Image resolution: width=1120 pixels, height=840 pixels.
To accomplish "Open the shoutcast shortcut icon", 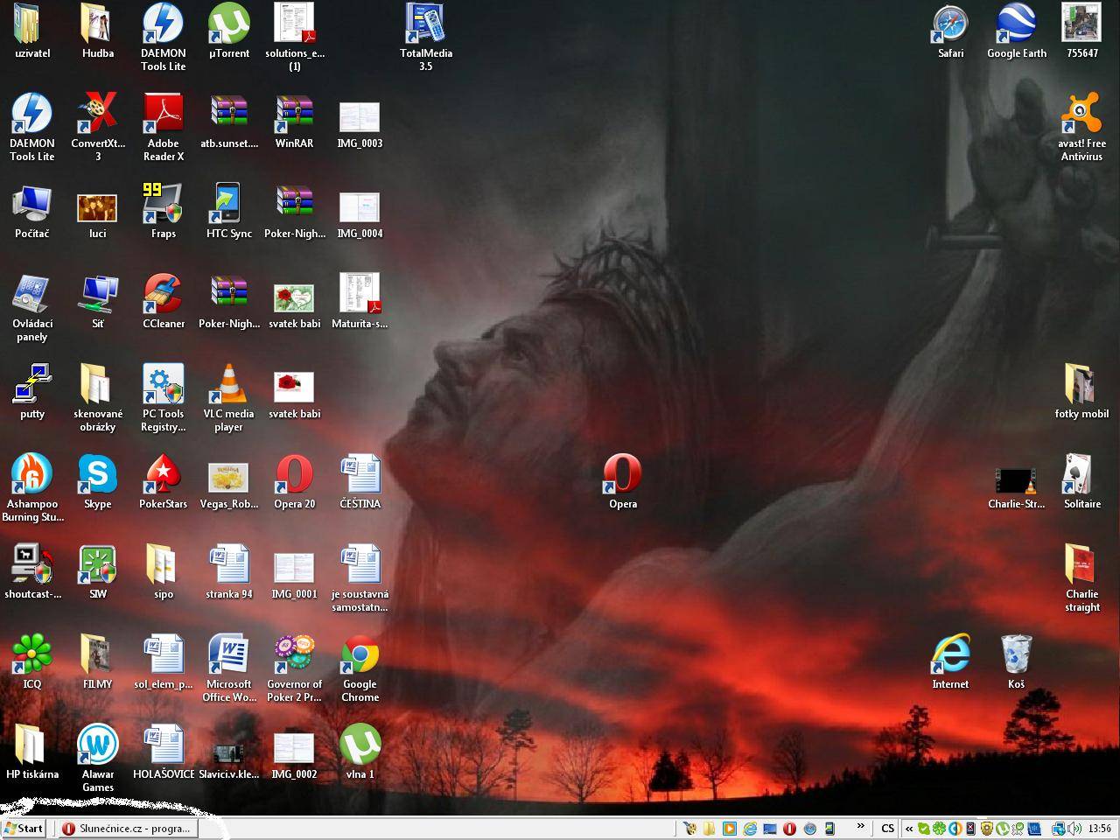I will click(x=32, y=571).
